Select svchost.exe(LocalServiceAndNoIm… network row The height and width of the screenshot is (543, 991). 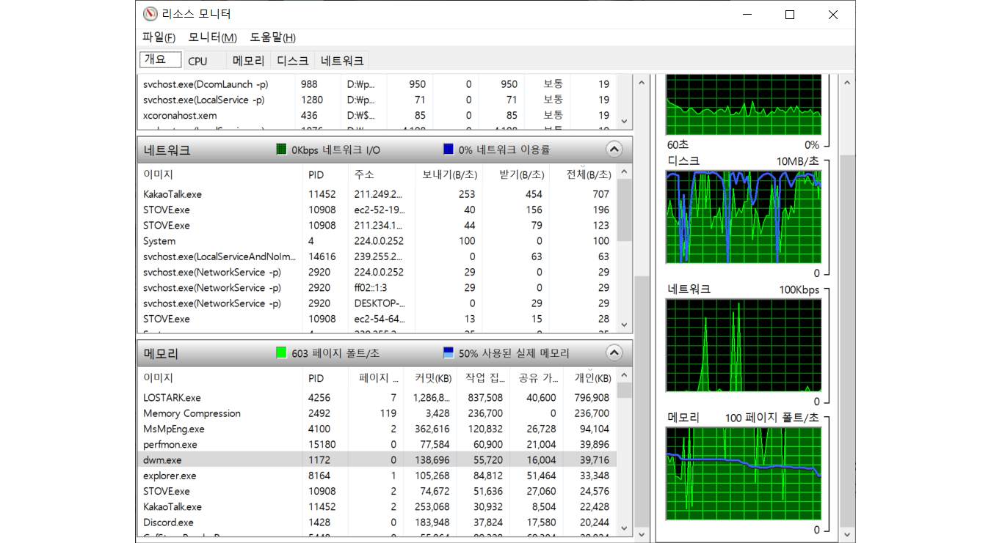[377, 256]
